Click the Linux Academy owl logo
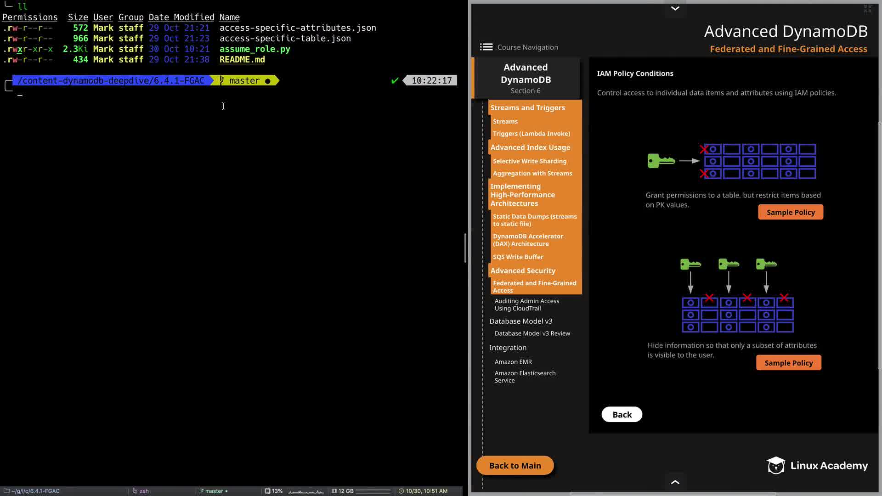The height and width of the screenshot is (496, 882). pyautogui.click(x=776, y=465)
